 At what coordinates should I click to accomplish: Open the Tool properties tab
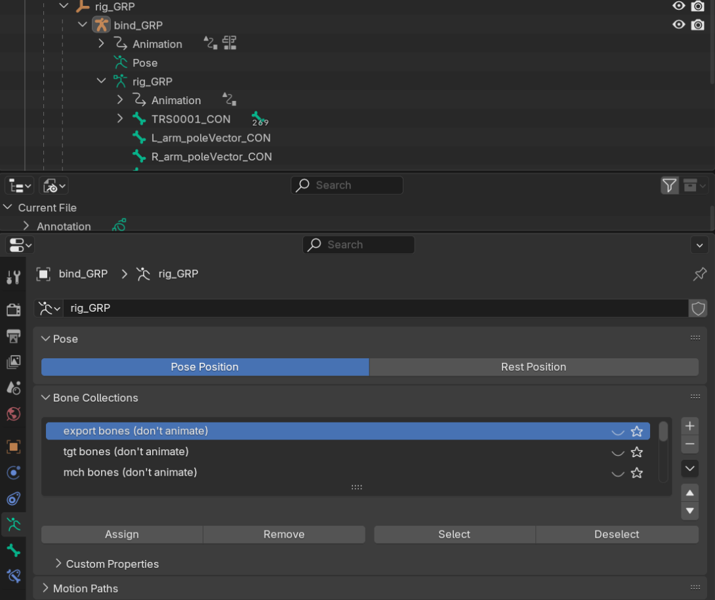[13, 278]
